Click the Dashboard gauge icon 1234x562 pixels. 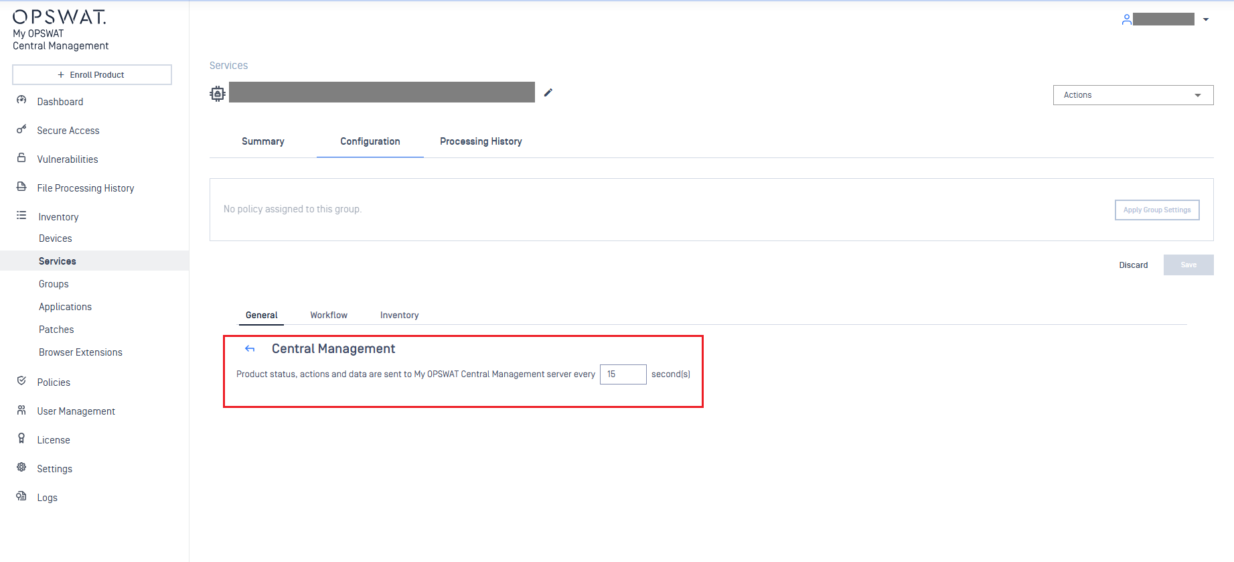[x=21, y=100]
